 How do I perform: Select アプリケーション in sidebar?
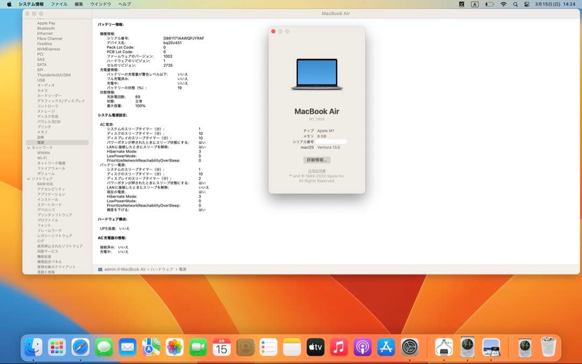coord(51,194)
